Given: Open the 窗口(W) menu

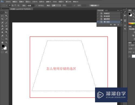Looking at the screenshot, I should pos(68,2).
